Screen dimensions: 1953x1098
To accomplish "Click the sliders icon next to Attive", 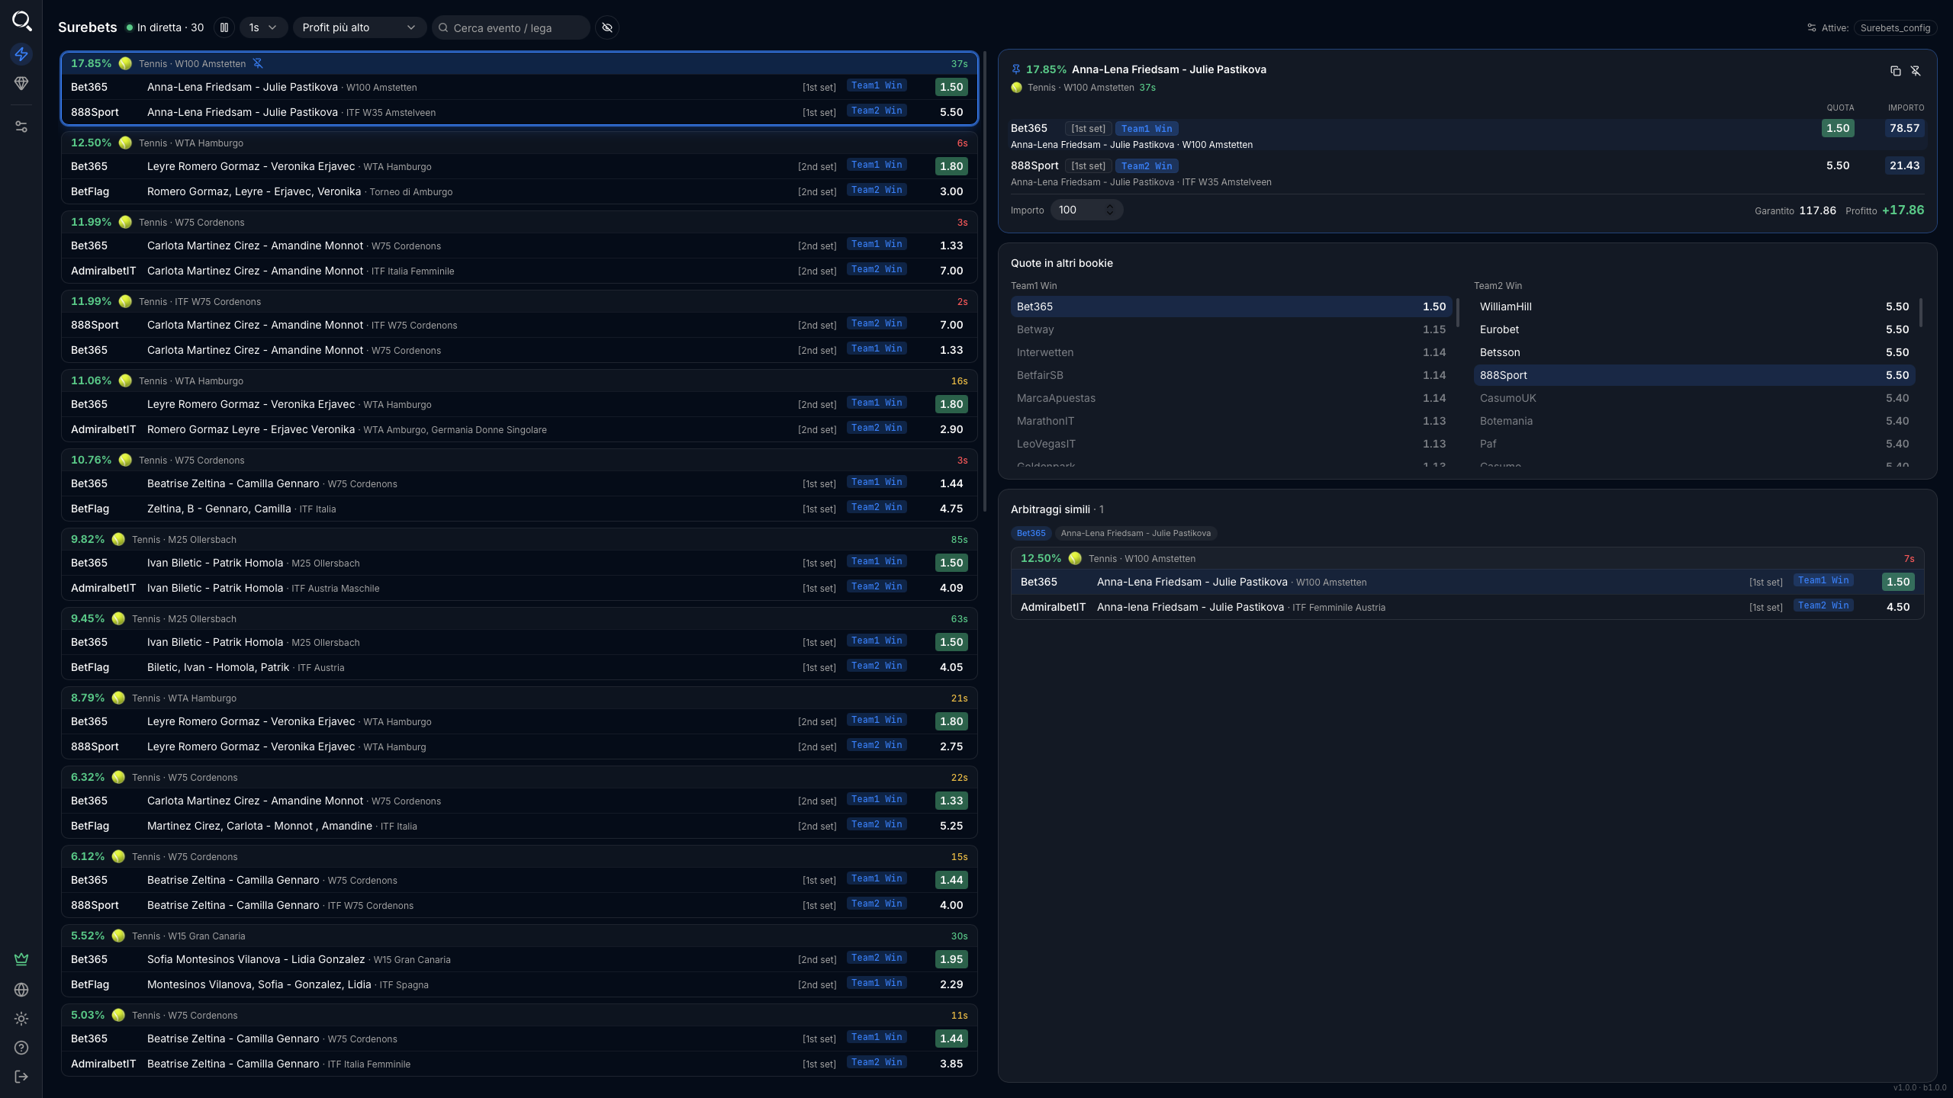I will pyautogui.click(x=1812, y=27).
